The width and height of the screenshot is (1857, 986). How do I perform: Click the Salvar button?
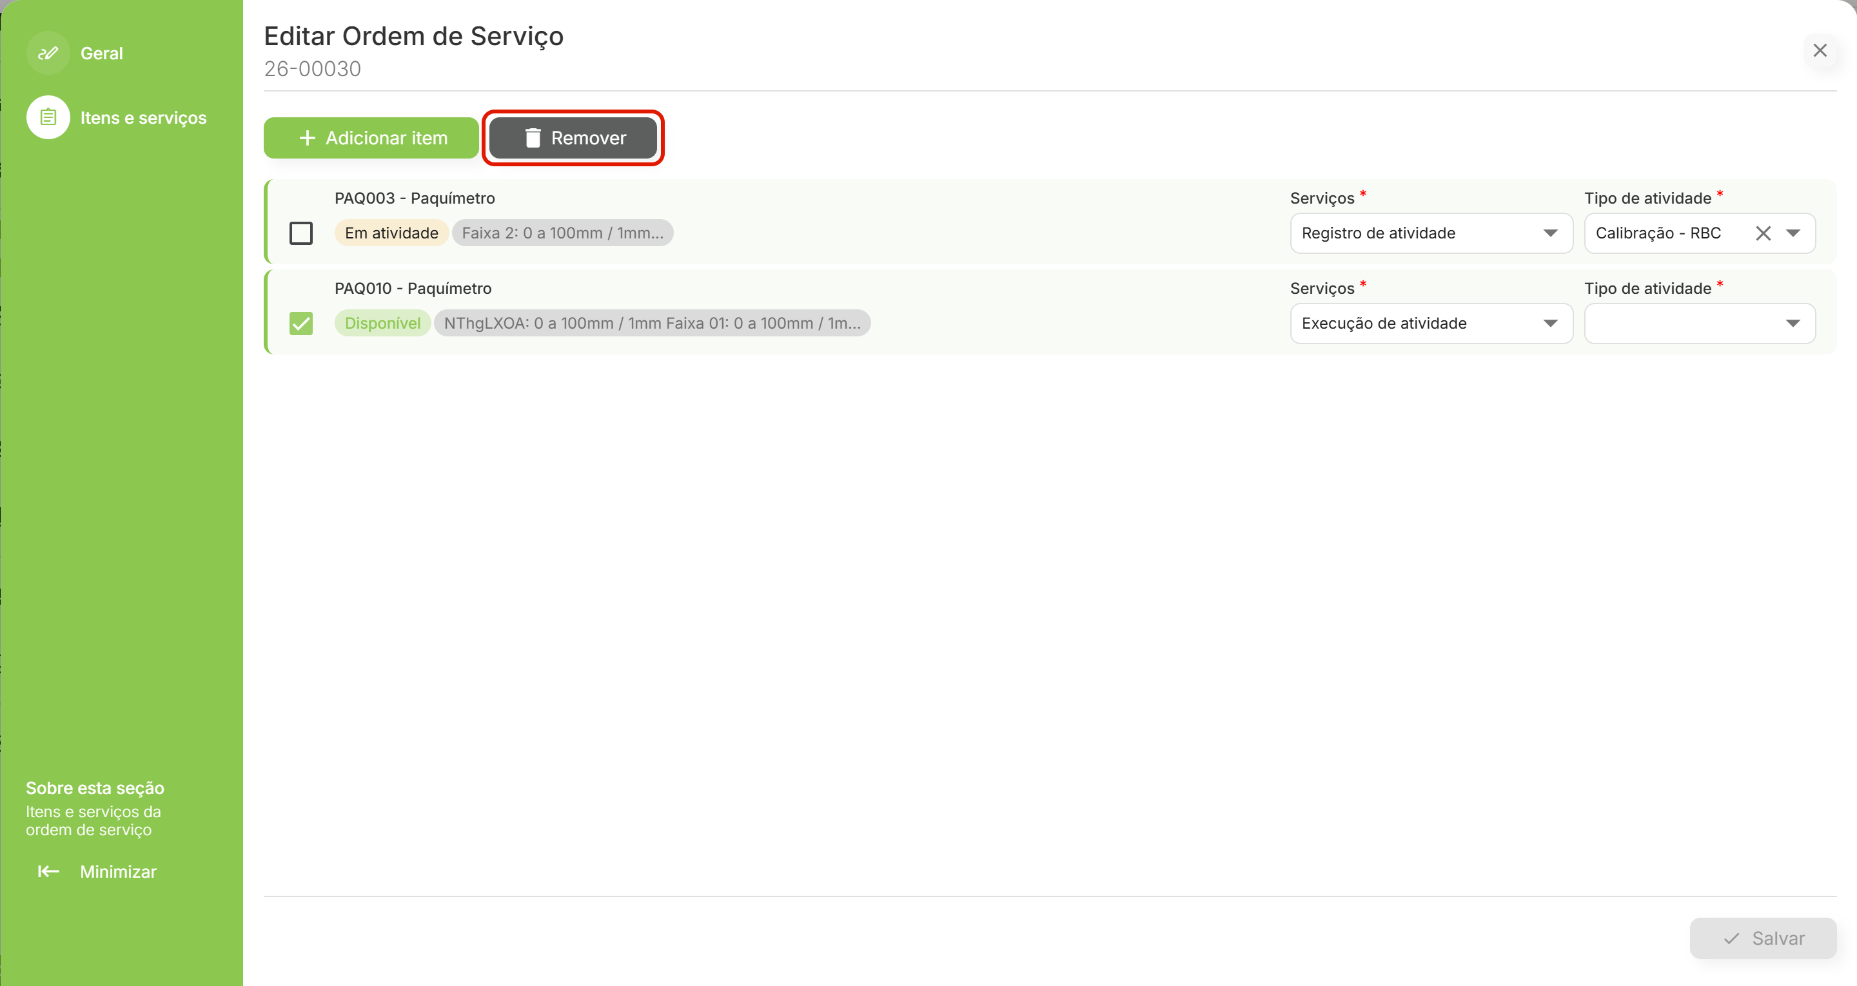[x=1763, y=938]
